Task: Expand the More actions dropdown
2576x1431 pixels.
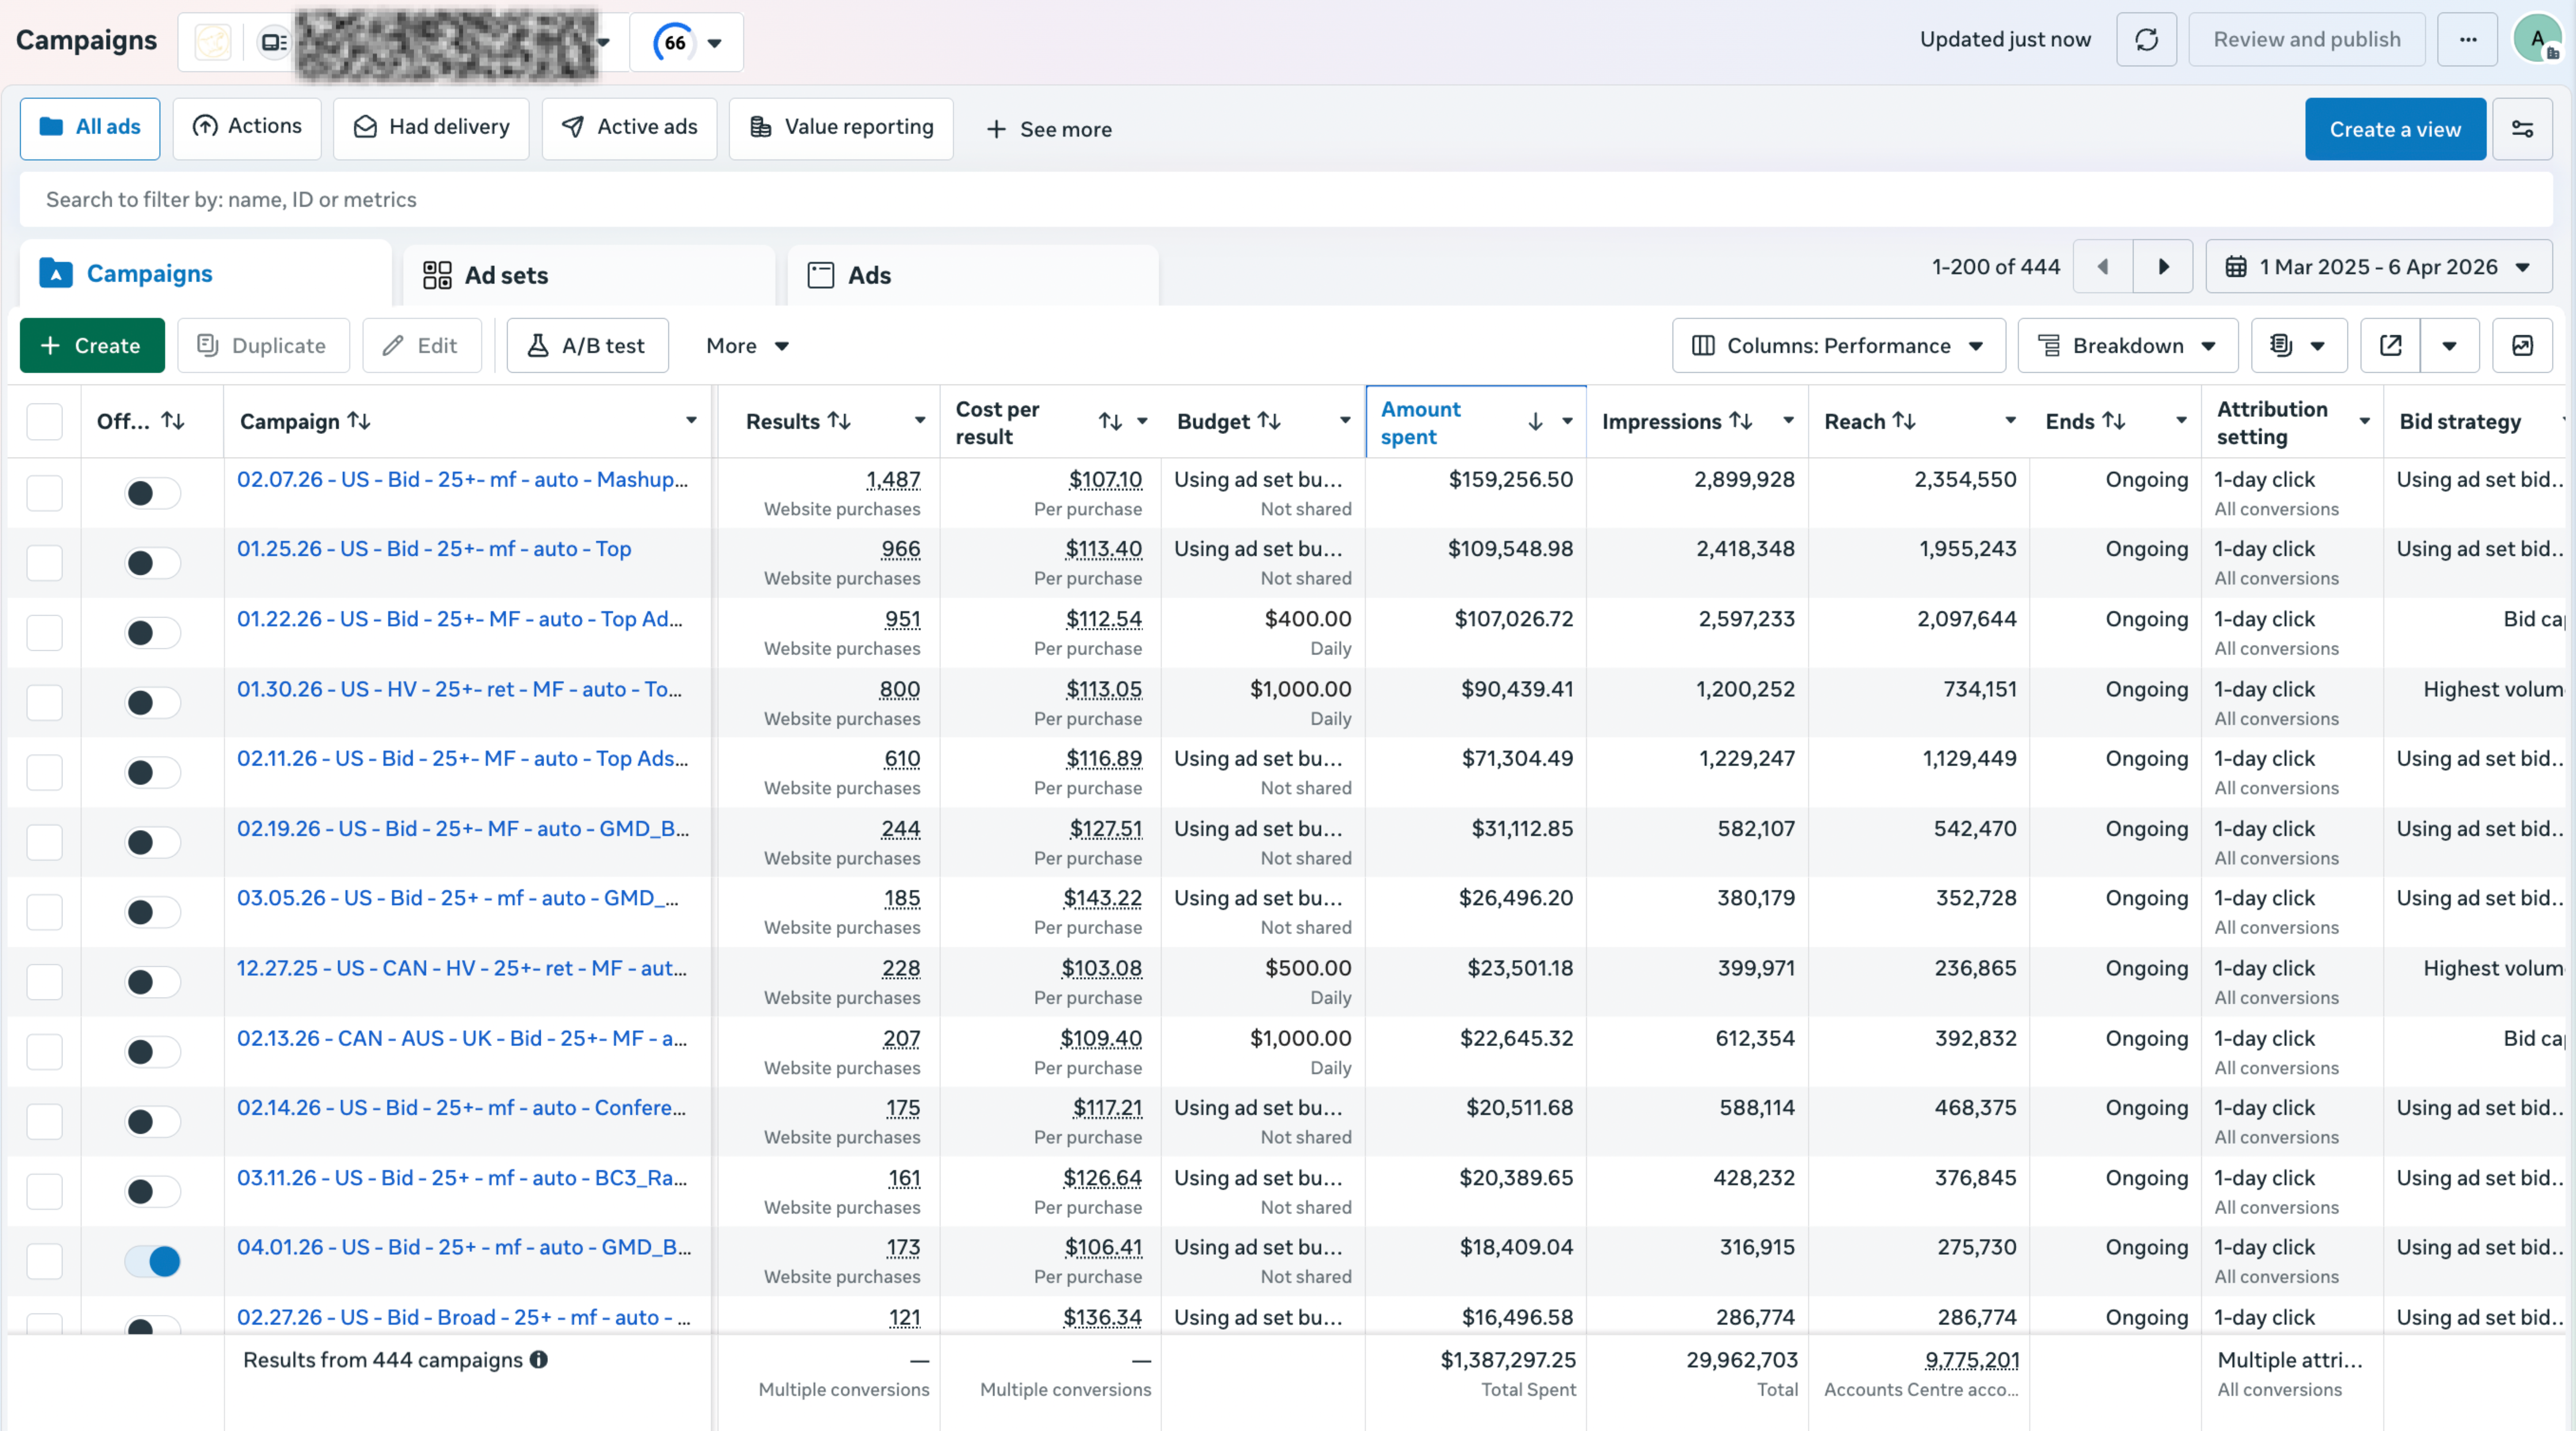Action: tap(747, 346)
